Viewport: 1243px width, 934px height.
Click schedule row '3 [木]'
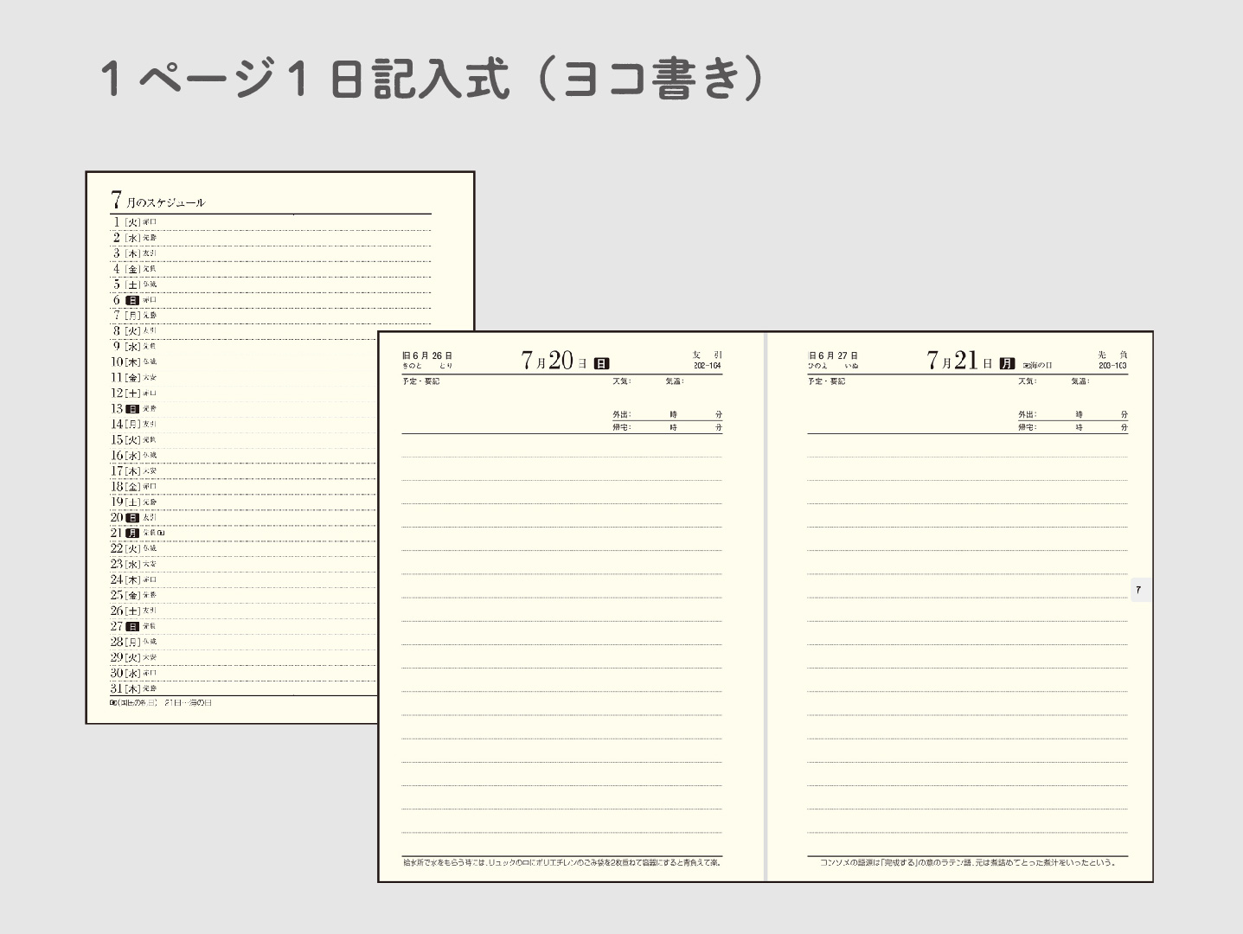271,253
